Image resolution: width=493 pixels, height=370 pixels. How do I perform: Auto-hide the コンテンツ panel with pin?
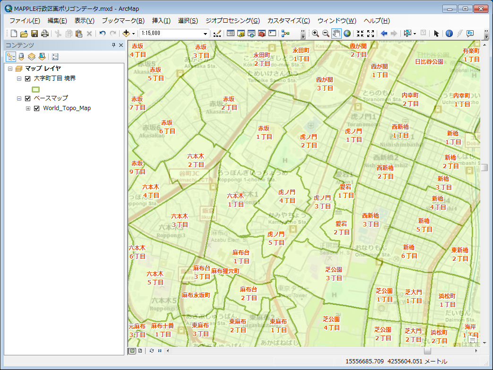[x=113, y=45]
